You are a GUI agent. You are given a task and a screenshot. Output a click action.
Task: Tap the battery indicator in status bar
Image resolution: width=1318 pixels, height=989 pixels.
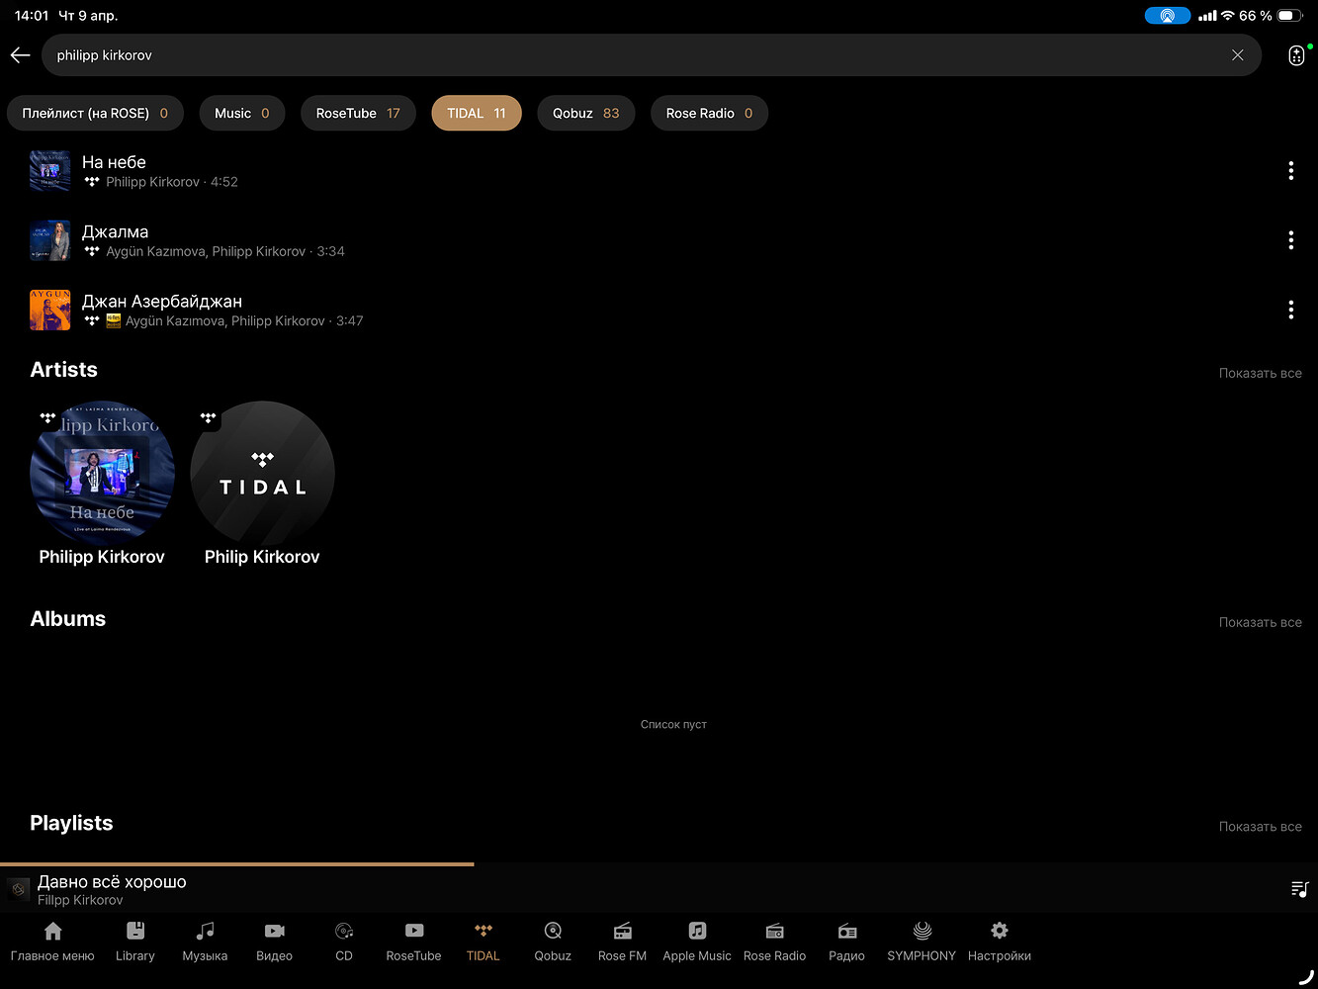tap(1289, 16)
